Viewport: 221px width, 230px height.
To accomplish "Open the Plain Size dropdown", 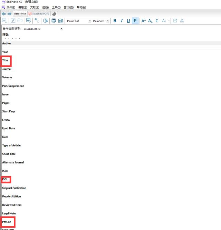I will [108, 21].
